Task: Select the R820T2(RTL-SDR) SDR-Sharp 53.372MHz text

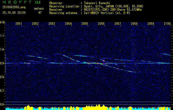Action: 113,10
